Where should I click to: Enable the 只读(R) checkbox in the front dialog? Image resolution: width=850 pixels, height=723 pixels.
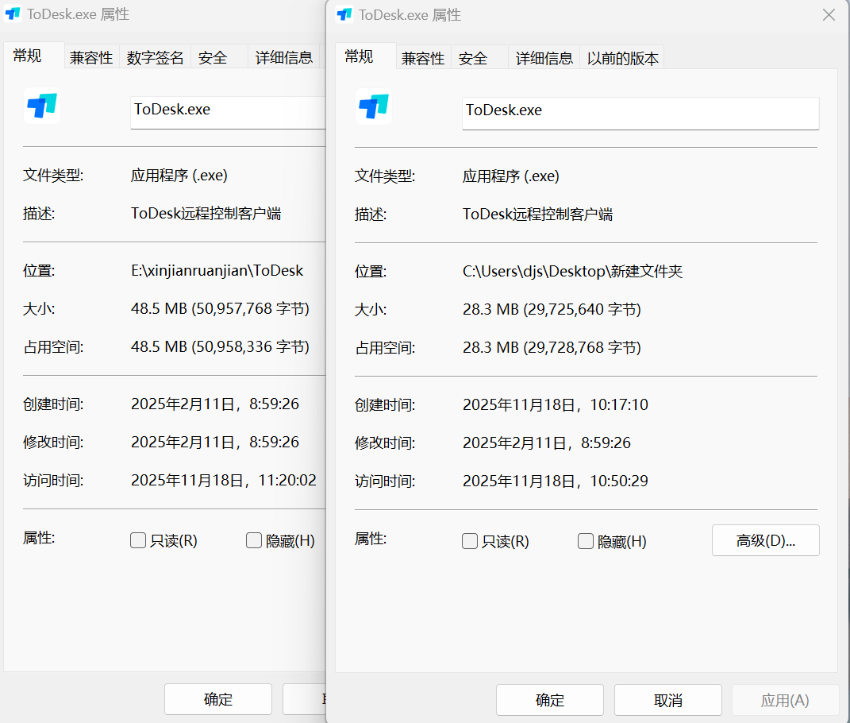pyautogui.click(x=469, y=540)
